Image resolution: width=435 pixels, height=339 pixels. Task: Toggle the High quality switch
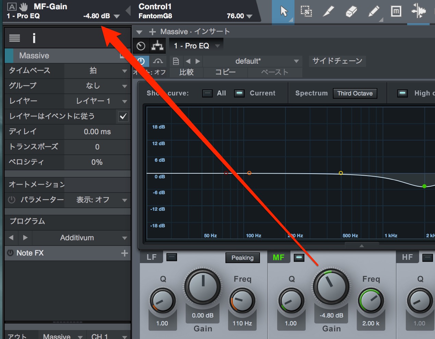click(x=402, y=93)
